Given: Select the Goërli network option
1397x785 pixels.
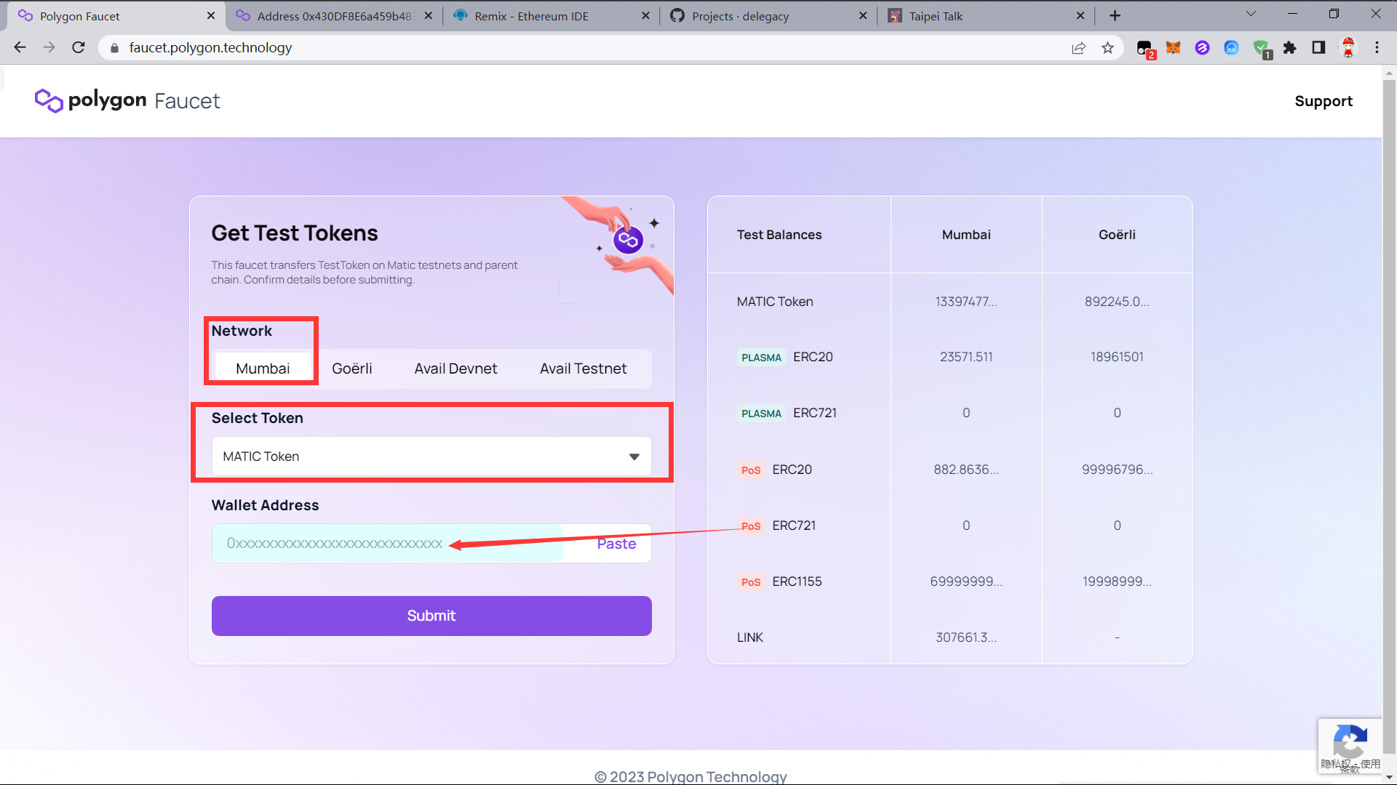Looking at the screenshot, I should 352,369.
